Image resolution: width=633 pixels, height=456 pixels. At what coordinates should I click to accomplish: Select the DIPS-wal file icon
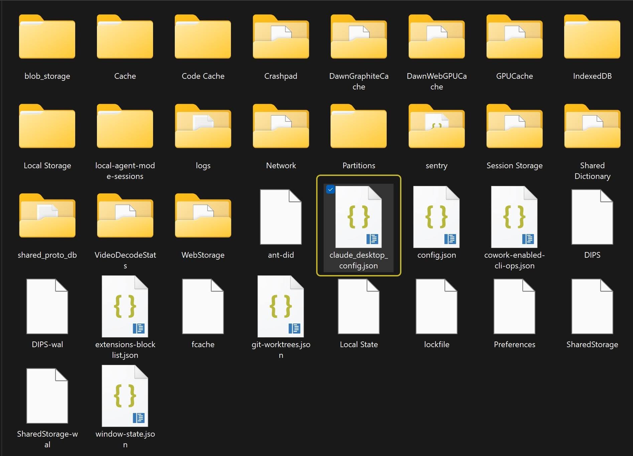[47, 306]
